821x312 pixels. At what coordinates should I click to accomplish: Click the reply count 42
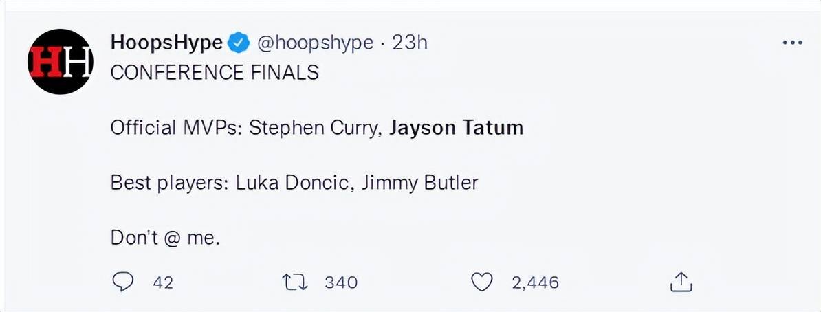click(x=163, y=283)
